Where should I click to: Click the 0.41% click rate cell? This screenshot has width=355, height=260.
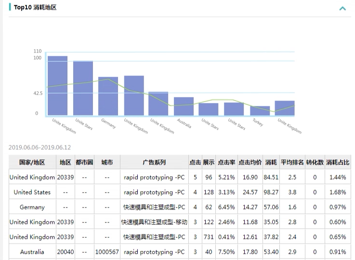pyautogui.click(x=226, y=237)
